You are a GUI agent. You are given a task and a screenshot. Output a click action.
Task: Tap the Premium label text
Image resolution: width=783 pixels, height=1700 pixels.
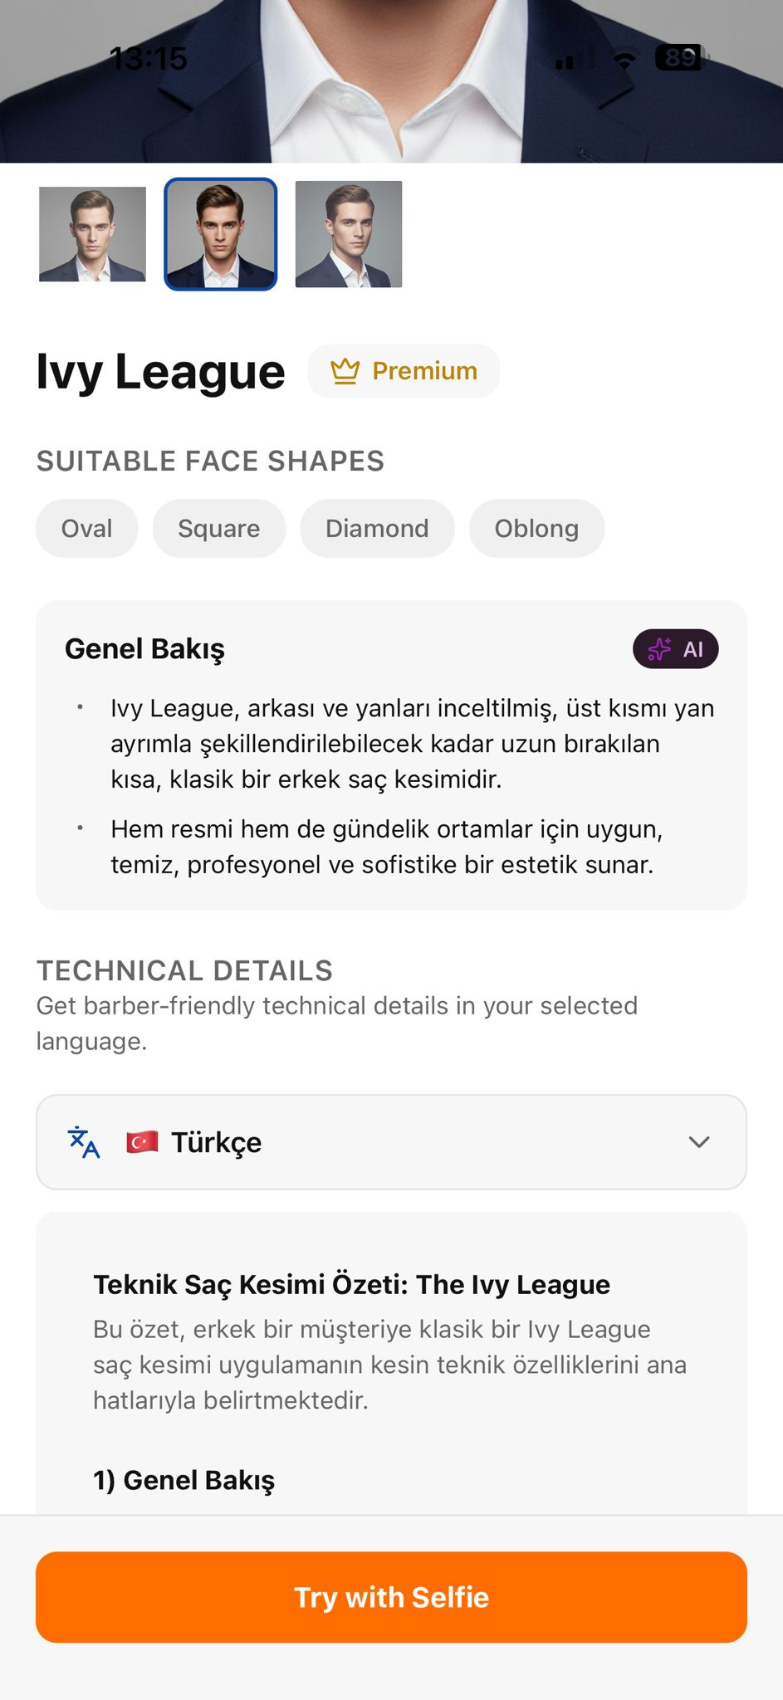(424, 371)
